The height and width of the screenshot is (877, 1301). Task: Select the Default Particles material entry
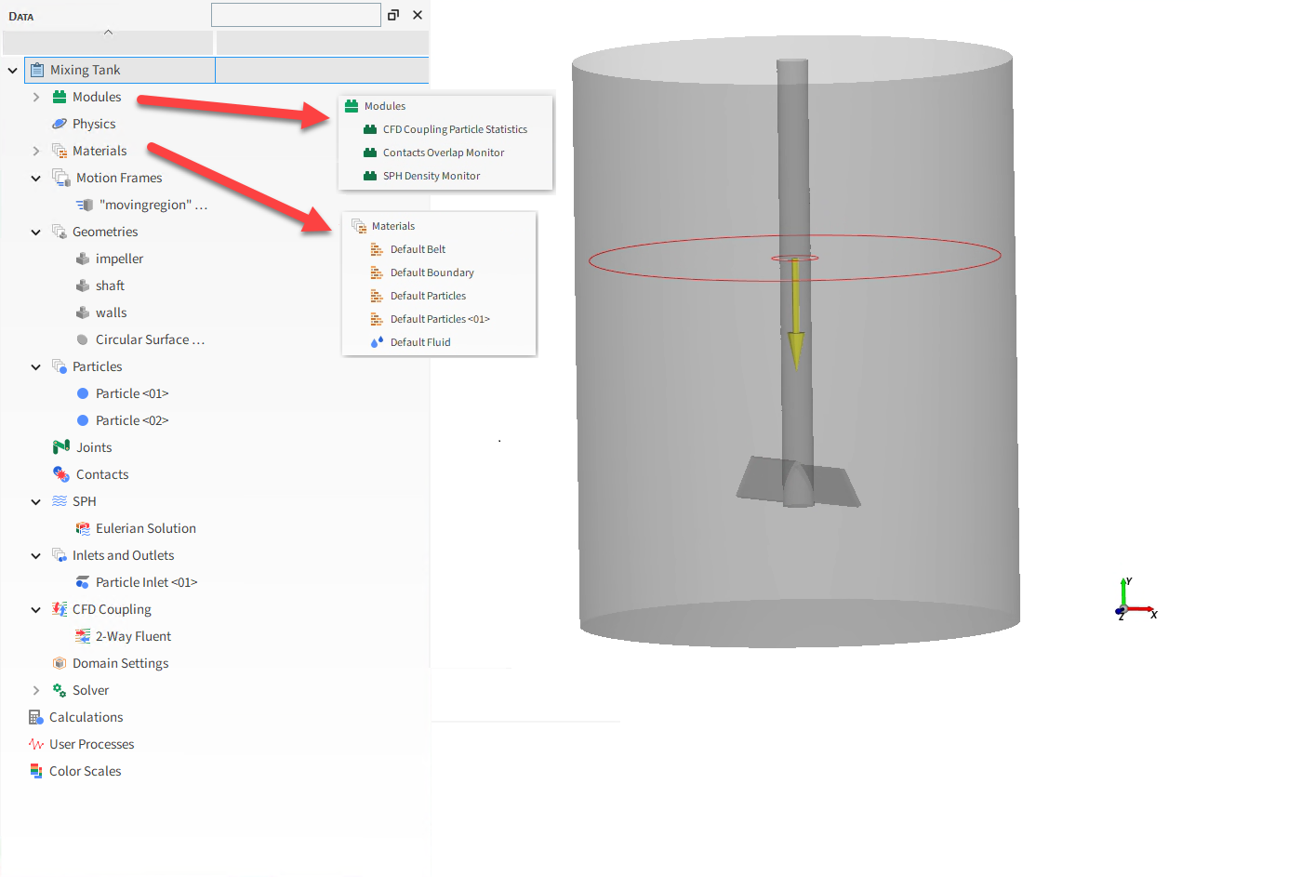(x=428, y=296)
